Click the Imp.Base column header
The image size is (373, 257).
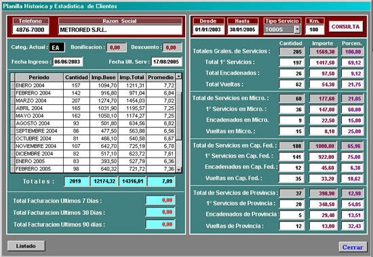coord(104,77)
